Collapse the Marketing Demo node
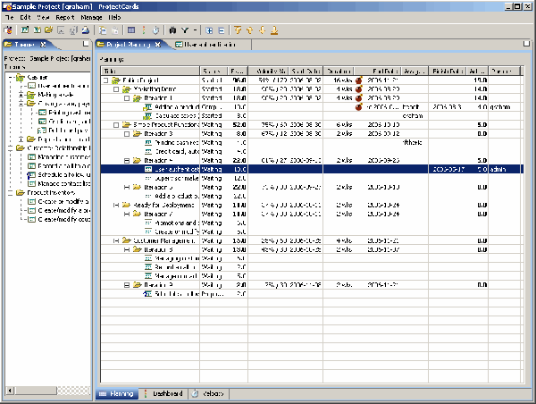The width and height of the screenshot is (536, 404). click(x=114, y=89)
